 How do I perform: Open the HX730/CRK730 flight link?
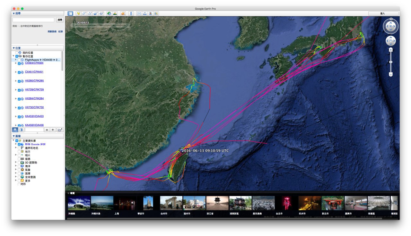[x=34, y=107]
